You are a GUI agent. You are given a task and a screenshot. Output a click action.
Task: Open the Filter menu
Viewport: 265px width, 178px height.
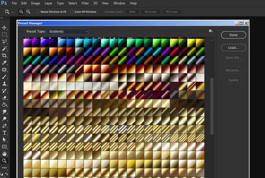coord(85,3)
